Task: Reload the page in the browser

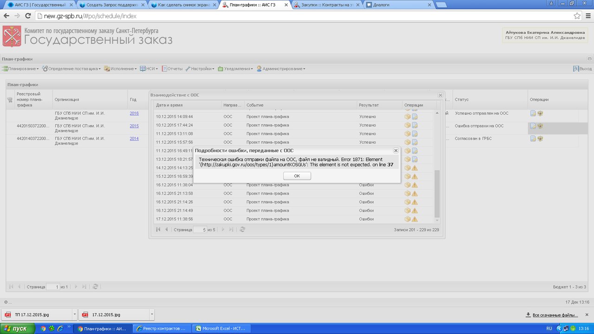Action: pos(28,16)
